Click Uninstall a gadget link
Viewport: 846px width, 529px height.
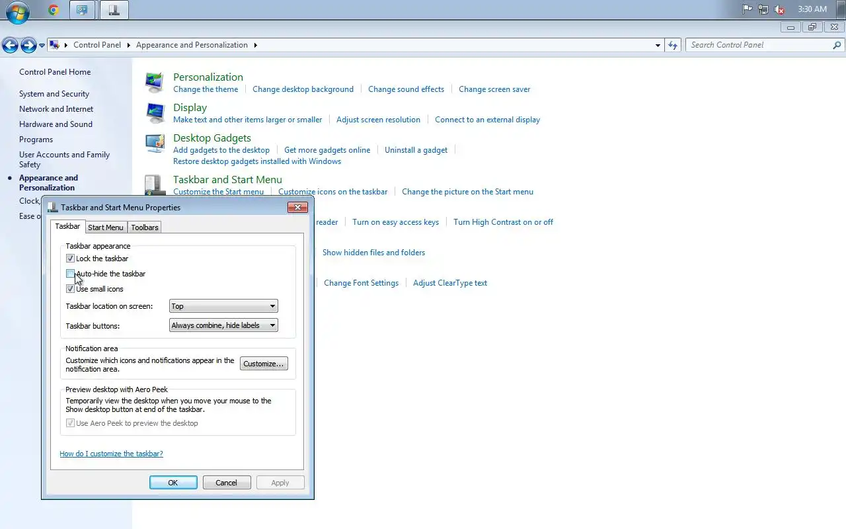(416, 150)
